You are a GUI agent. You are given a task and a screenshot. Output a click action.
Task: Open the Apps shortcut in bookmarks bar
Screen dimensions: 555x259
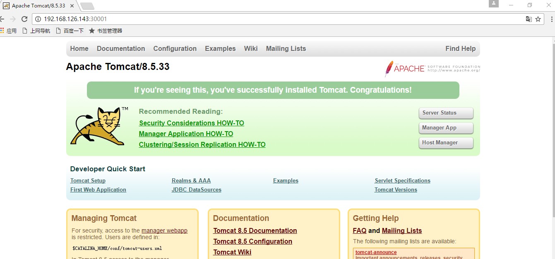point(8,31)
